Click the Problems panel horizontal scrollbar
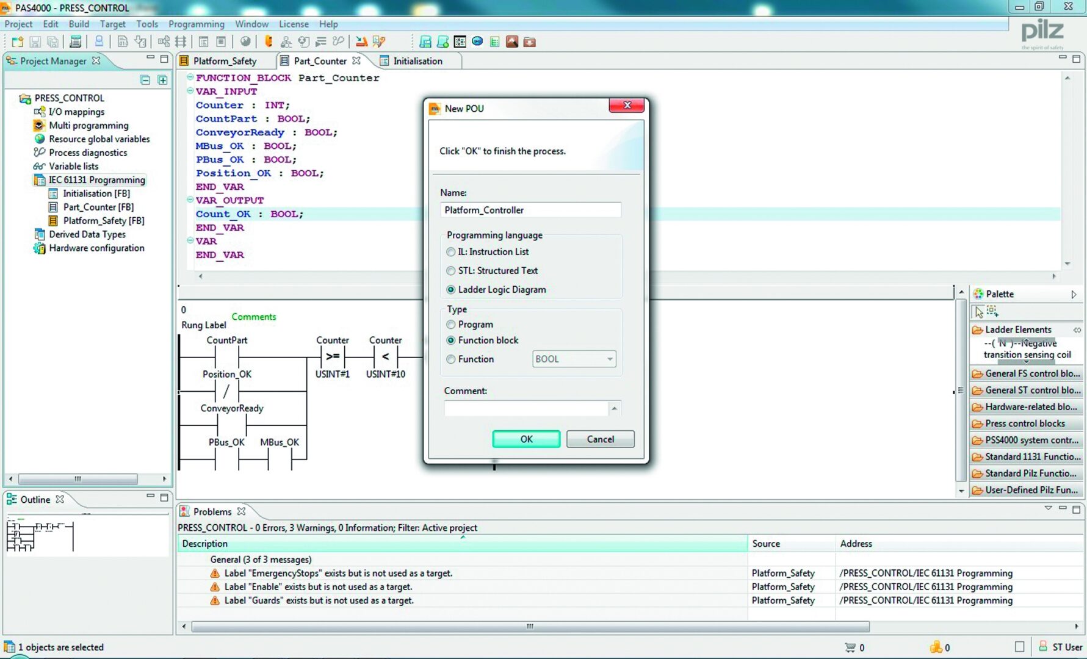Image resolution: width=1087 pixels, height=659 pixels. [530, 627]
